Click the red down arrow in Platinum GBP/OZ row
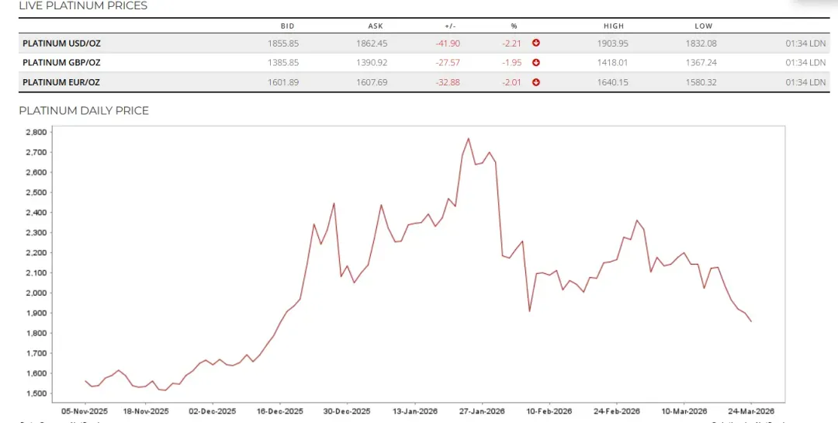Screen dimensions: 838x423 point(536,63)
